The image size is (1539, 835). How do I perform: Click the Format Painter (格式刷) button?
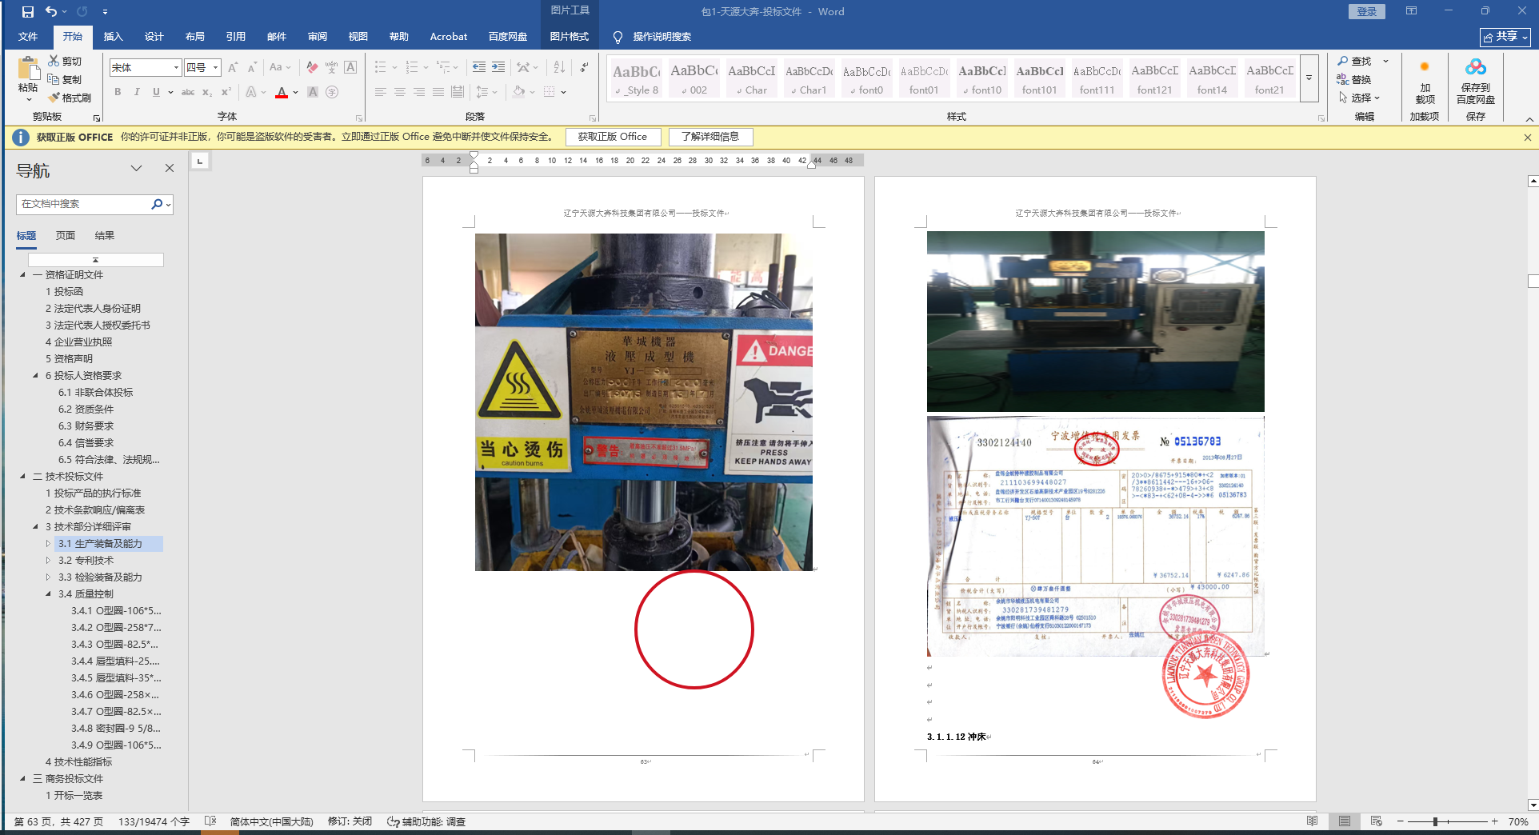(x=70, y=98)
